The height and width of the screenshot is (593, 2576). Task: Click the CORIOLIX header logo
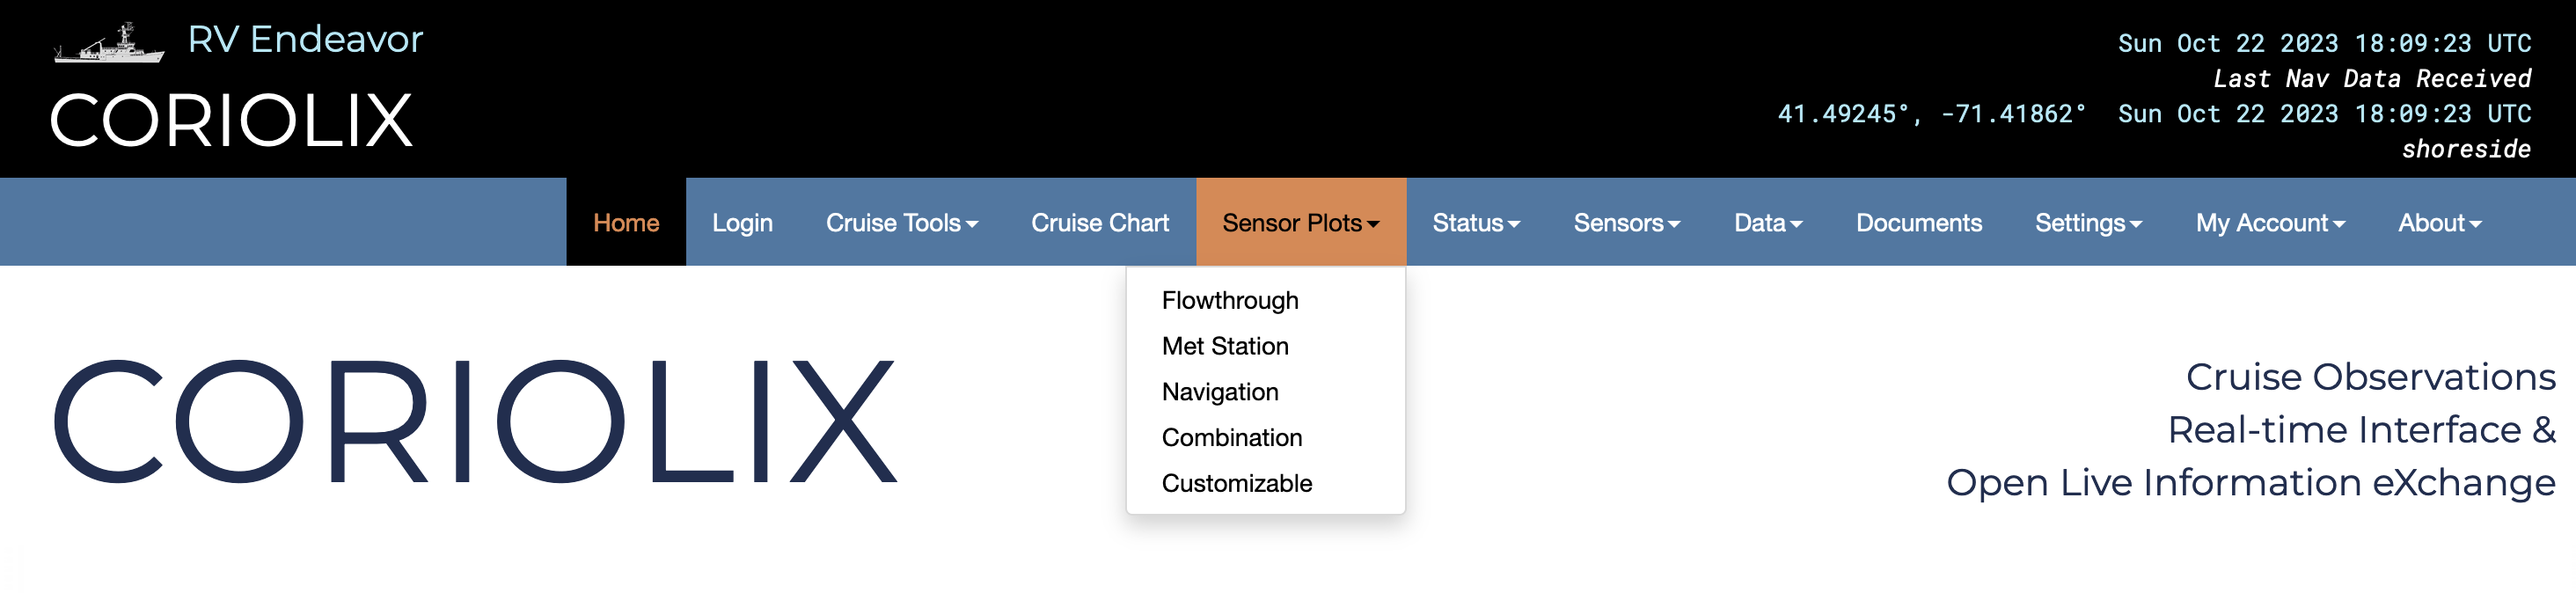(x=231, y=121)
